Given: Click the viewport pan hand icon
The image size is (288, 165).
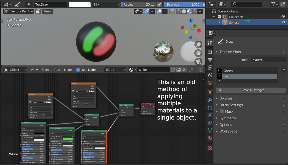Looking at the screenshot, I should (x=198, y=53).
